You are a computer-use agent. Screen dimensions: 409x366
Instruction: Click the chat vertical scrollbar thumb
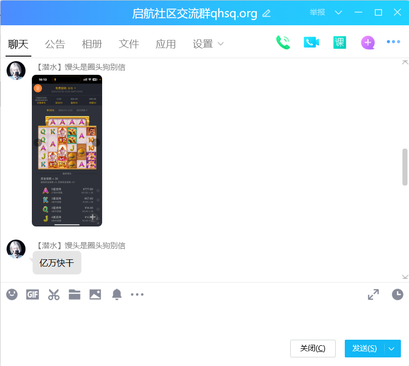[x=405, y=167]
